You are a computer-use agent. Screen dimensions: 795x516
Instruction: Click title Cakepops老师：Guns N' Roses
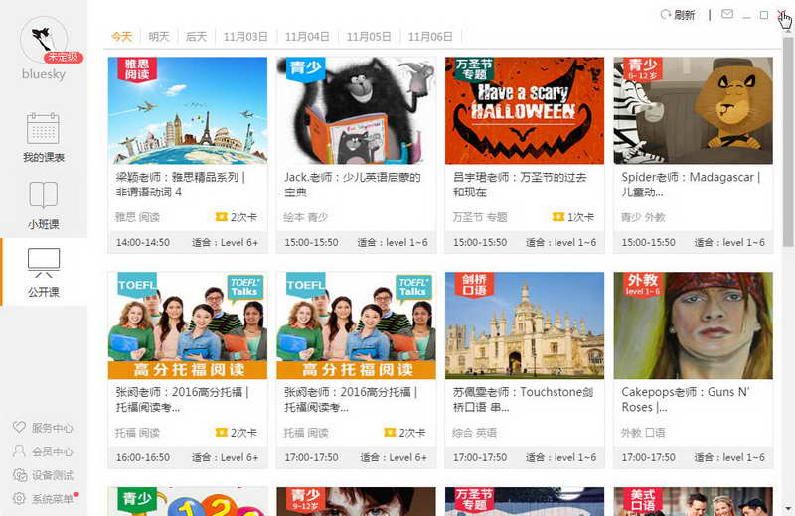(x=686, y=399)
